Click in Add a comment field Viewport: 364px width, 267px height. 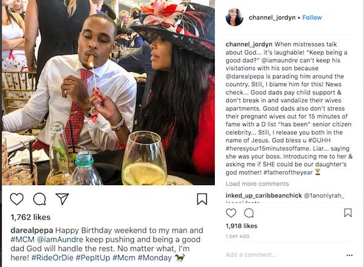(x=285, y=255)
